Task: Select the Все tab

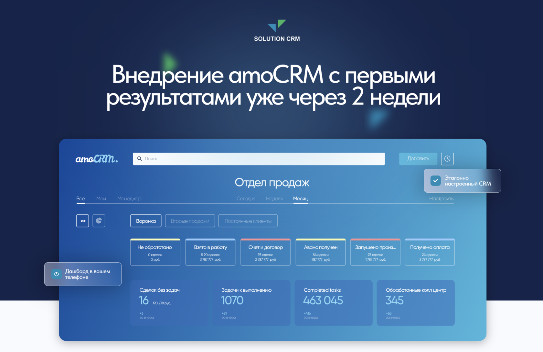Action: pyautogui.click(x=80, y=199)
